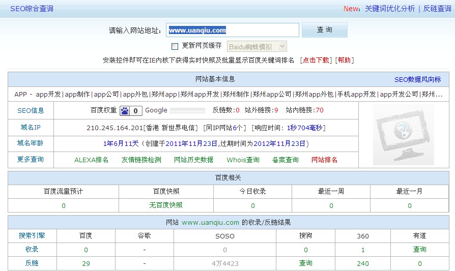Open 关键词优化分析 link

pyautogui.click(x=390, y=9)
